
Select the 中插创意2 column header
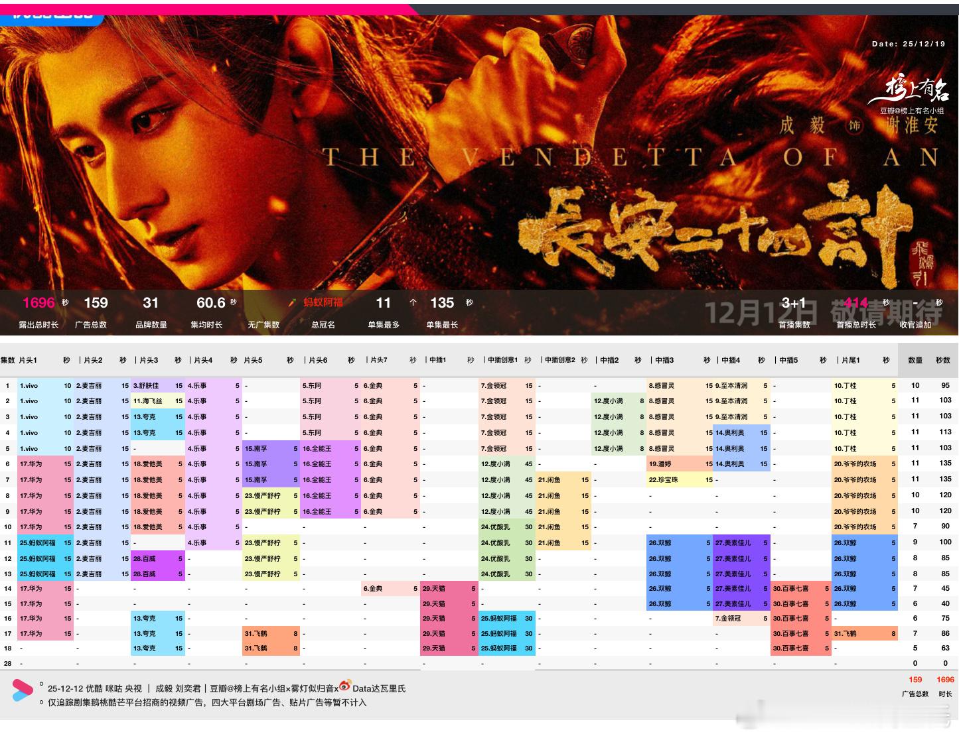(560, 360)
